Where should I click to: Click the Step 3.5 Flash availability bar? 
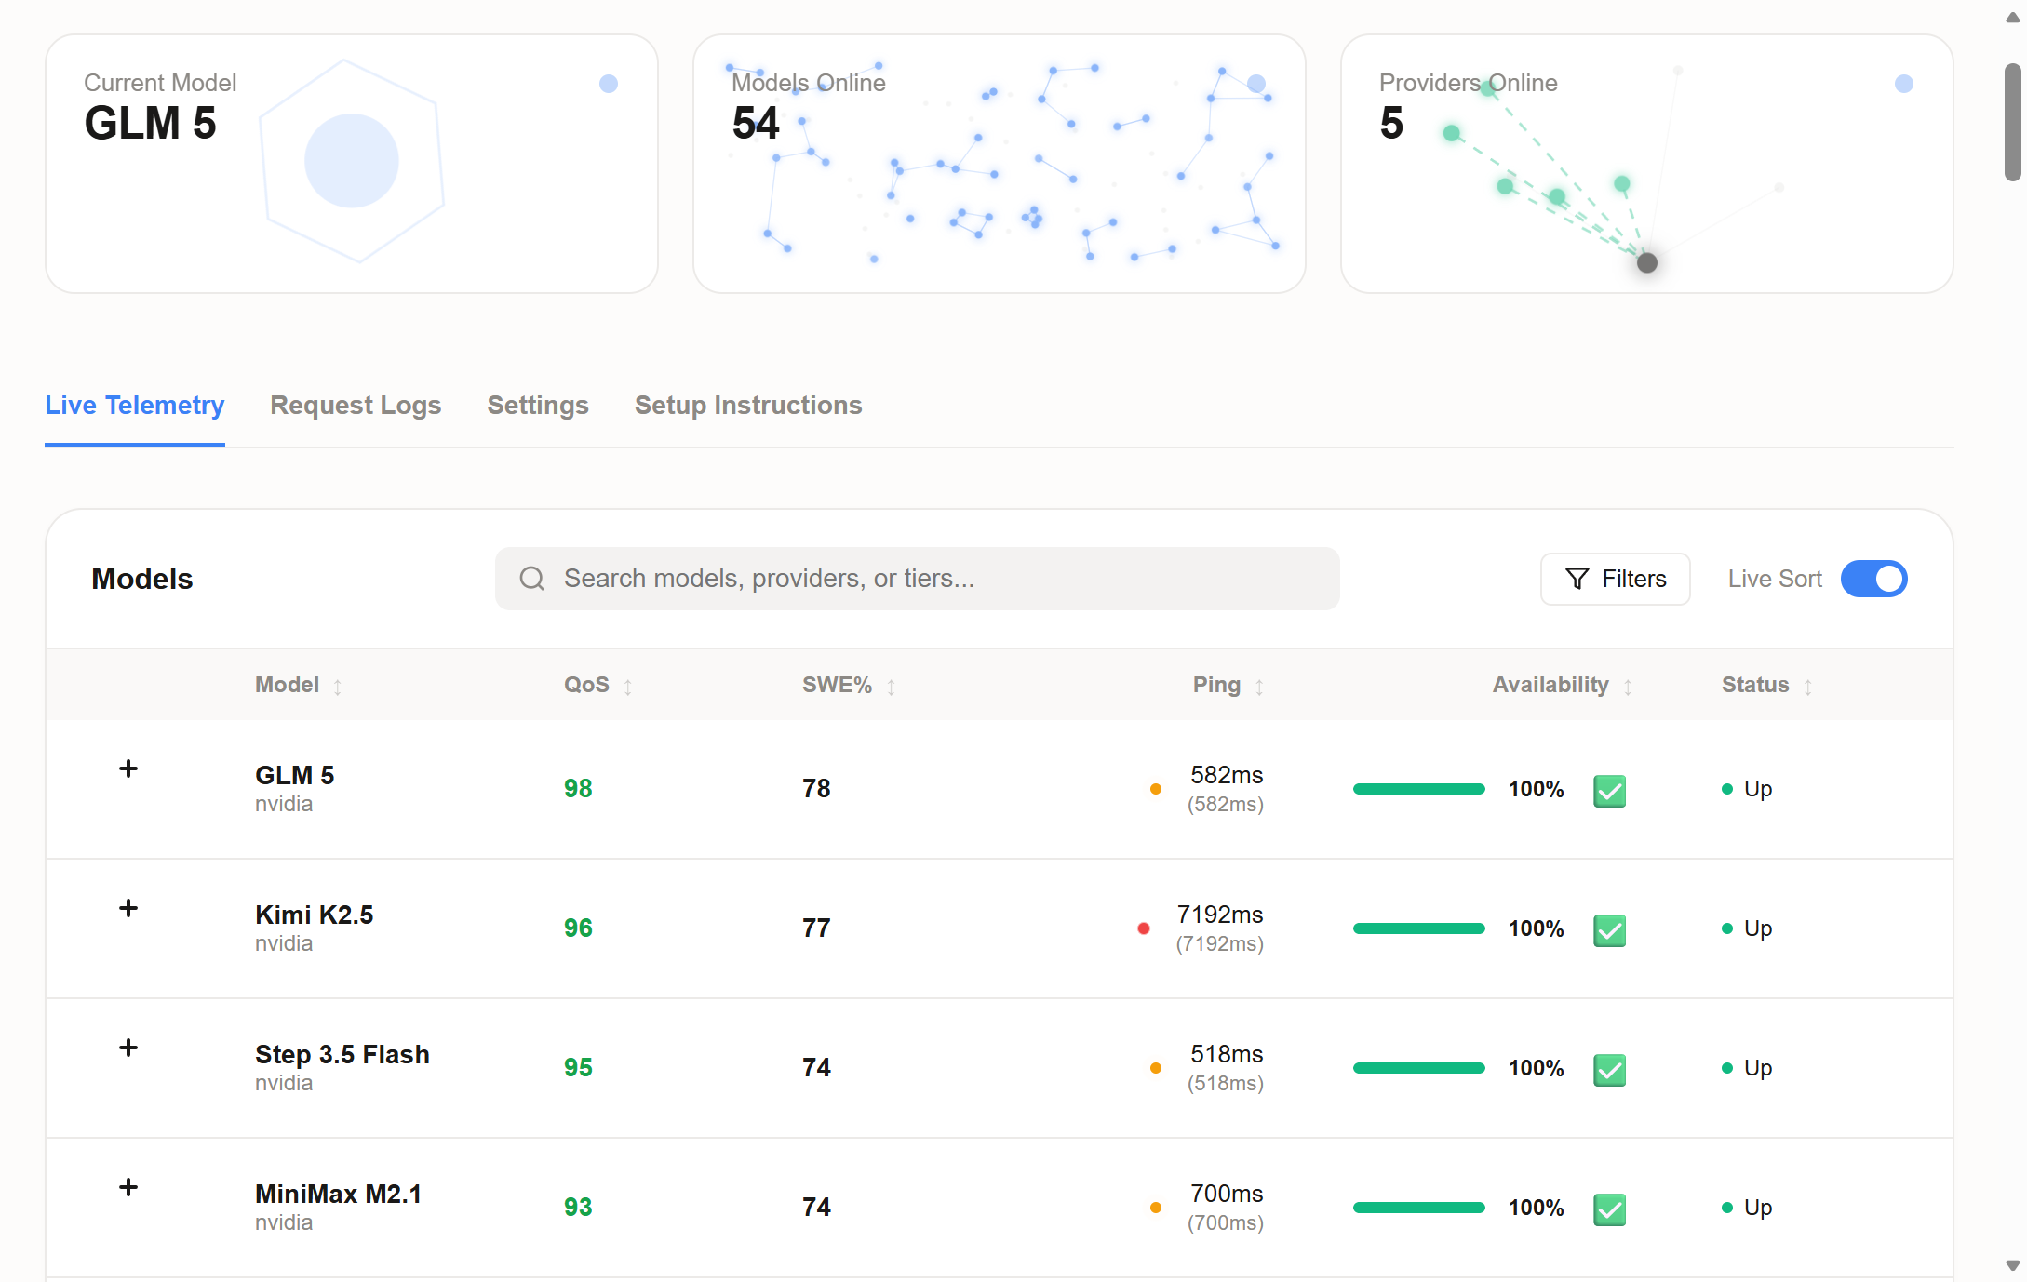[x=1418, y=1068]
